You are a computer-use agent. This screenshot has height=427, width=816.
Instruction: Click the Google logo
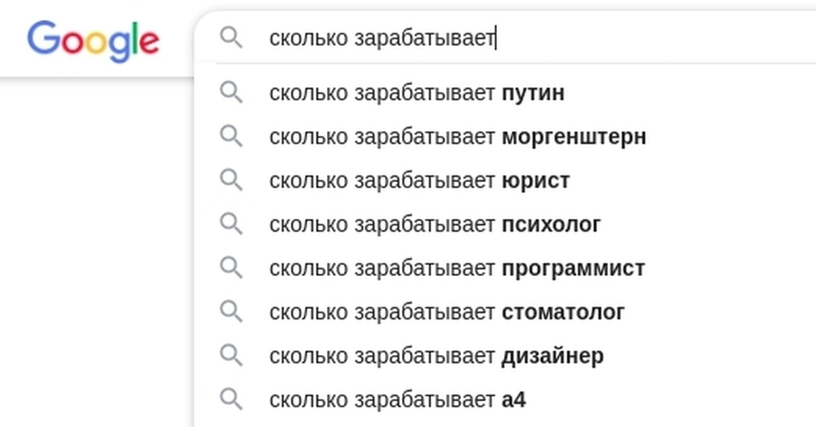click(x=93, y=40)
